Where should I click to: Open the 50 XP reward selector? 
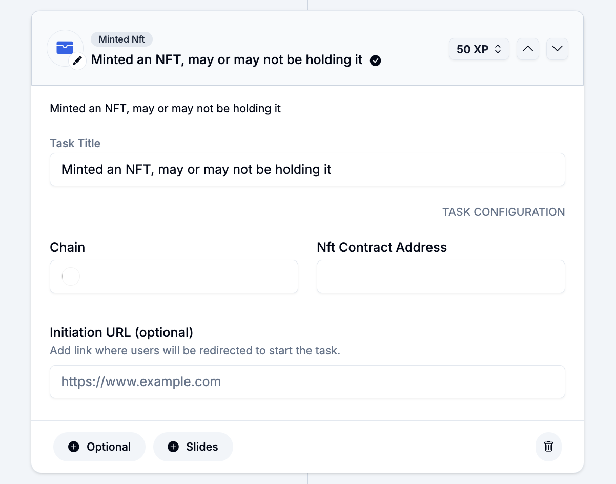click(478, 49)
